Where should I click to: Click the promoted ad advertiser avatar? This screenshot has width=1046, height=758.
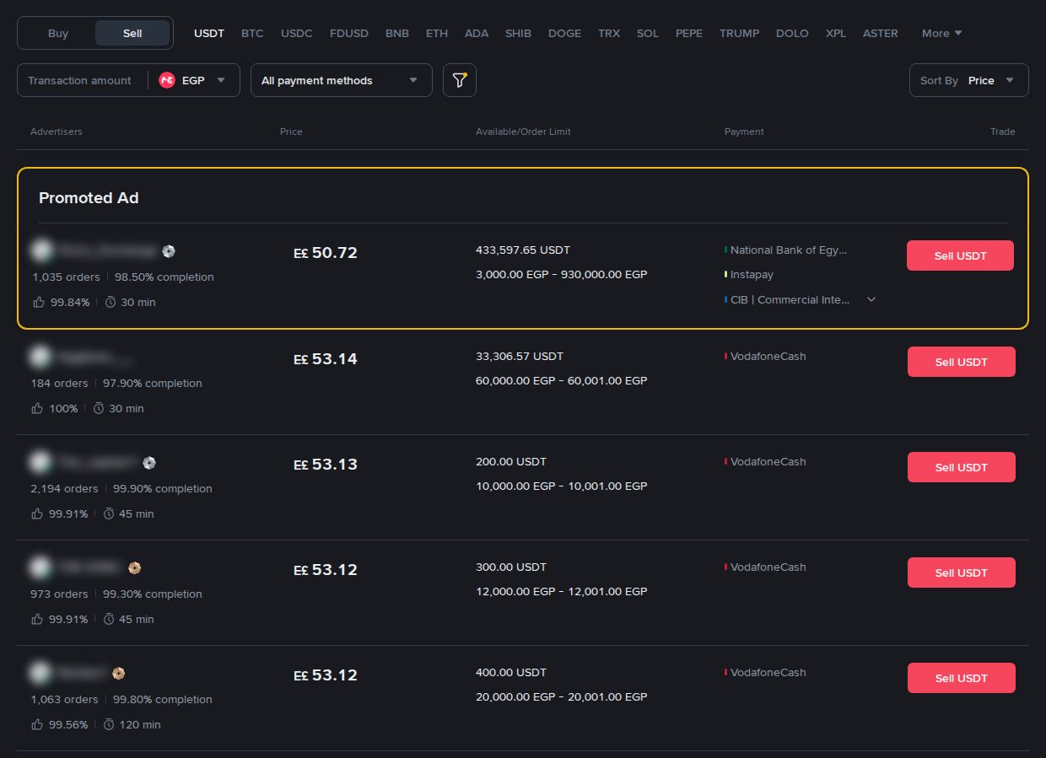point(41,250)
